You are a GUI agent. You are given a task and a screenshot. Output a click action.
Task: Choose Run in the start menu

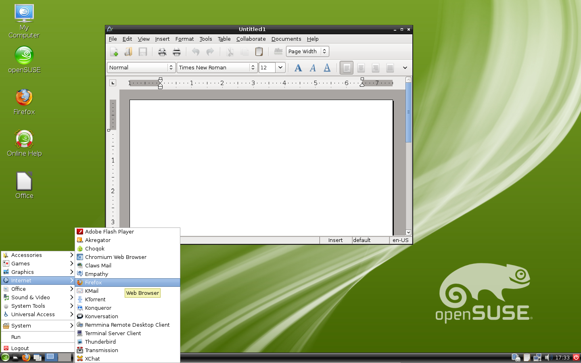click(38, 337)
